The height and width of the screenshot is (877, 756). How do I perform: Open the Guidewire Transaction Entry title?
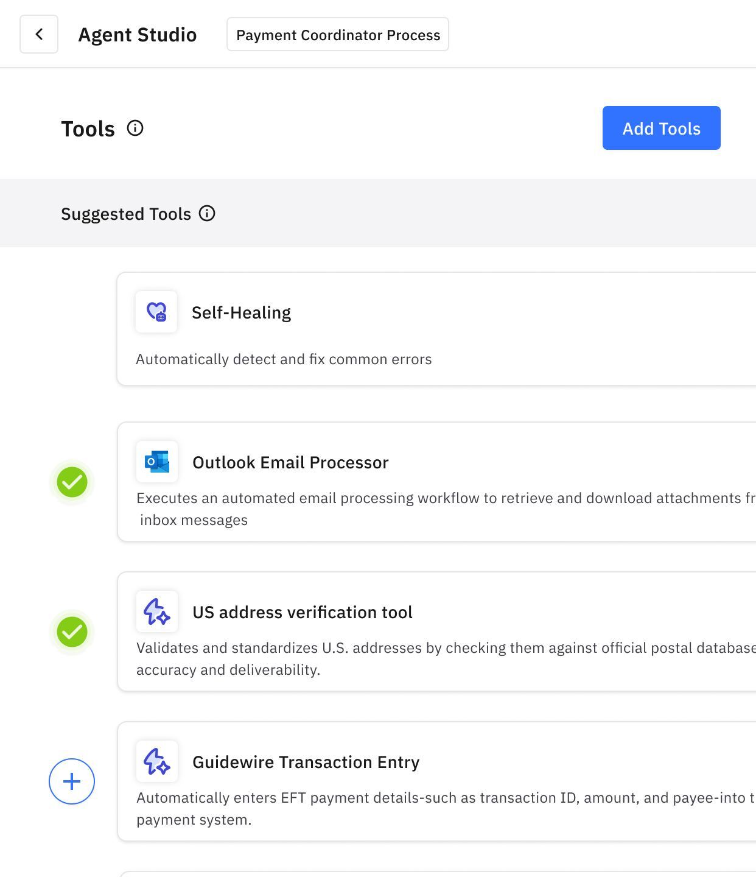pos(306,762)
